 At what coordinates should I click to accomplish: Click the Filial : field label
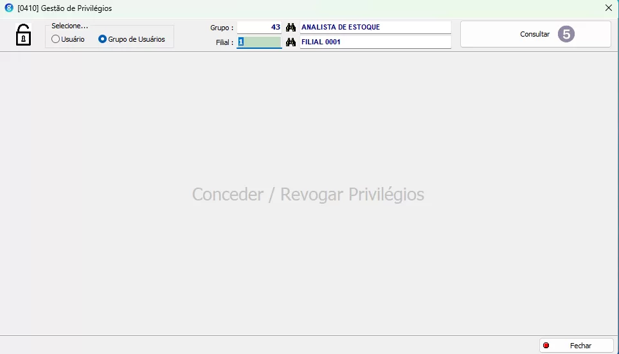pos(224,43)
